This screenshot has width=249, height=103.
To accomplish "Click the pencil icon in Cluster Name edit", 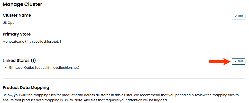I will click(235, 16).
